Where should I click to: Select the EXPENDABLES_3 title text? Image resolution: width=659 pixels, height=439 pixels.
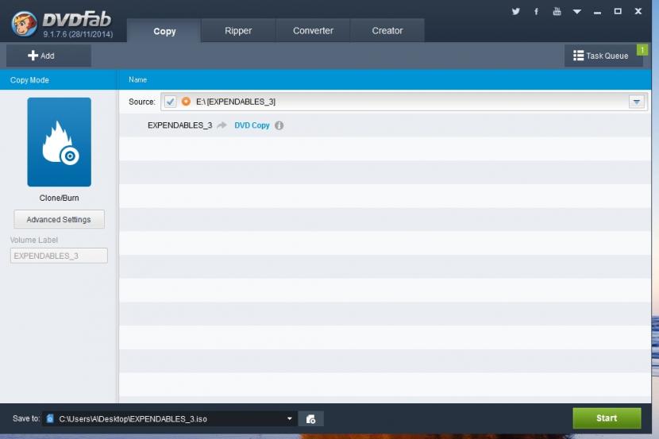pyautogui.click(x=180, y=125)
